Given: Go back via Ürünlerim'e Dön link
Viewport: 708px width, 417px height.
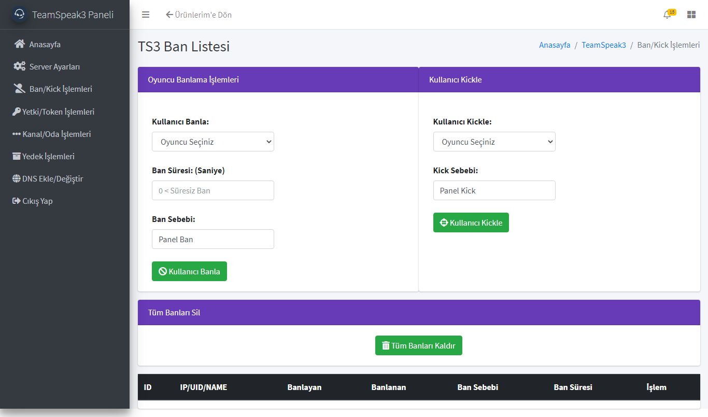Looking at the screenshot, I should (x=199, y=15).
